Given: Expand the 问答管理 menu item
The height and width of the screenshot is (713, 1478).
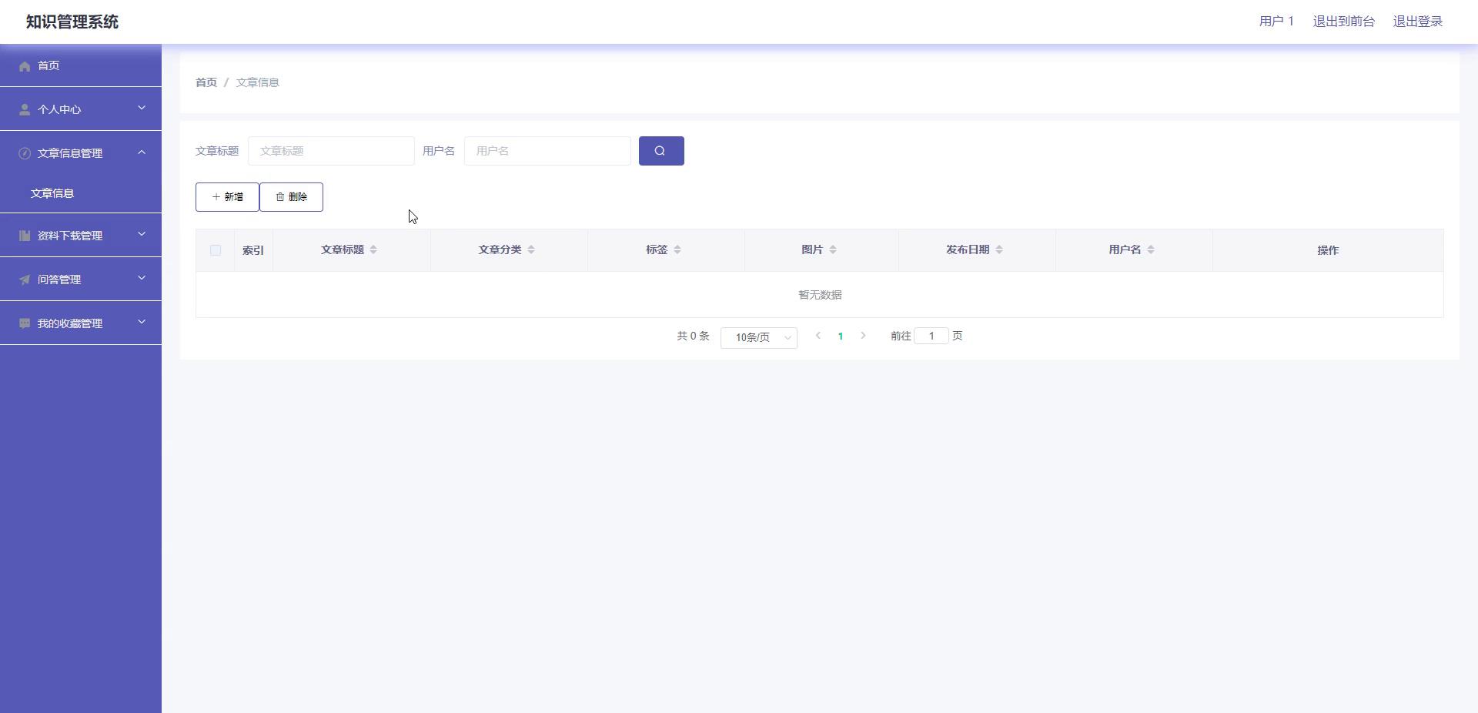Looking at the screenshot, I should click(81, 280).
